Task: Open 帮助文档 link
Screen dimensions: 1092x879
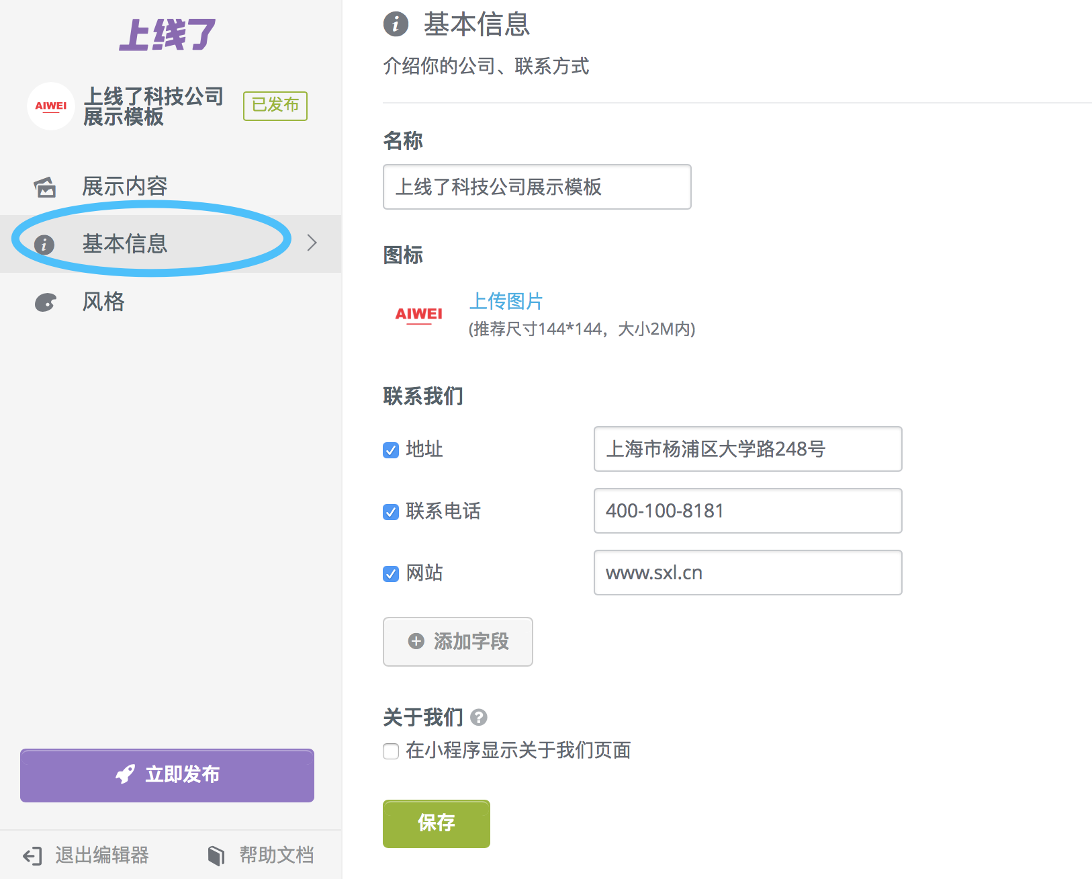Action: point(277,855)
